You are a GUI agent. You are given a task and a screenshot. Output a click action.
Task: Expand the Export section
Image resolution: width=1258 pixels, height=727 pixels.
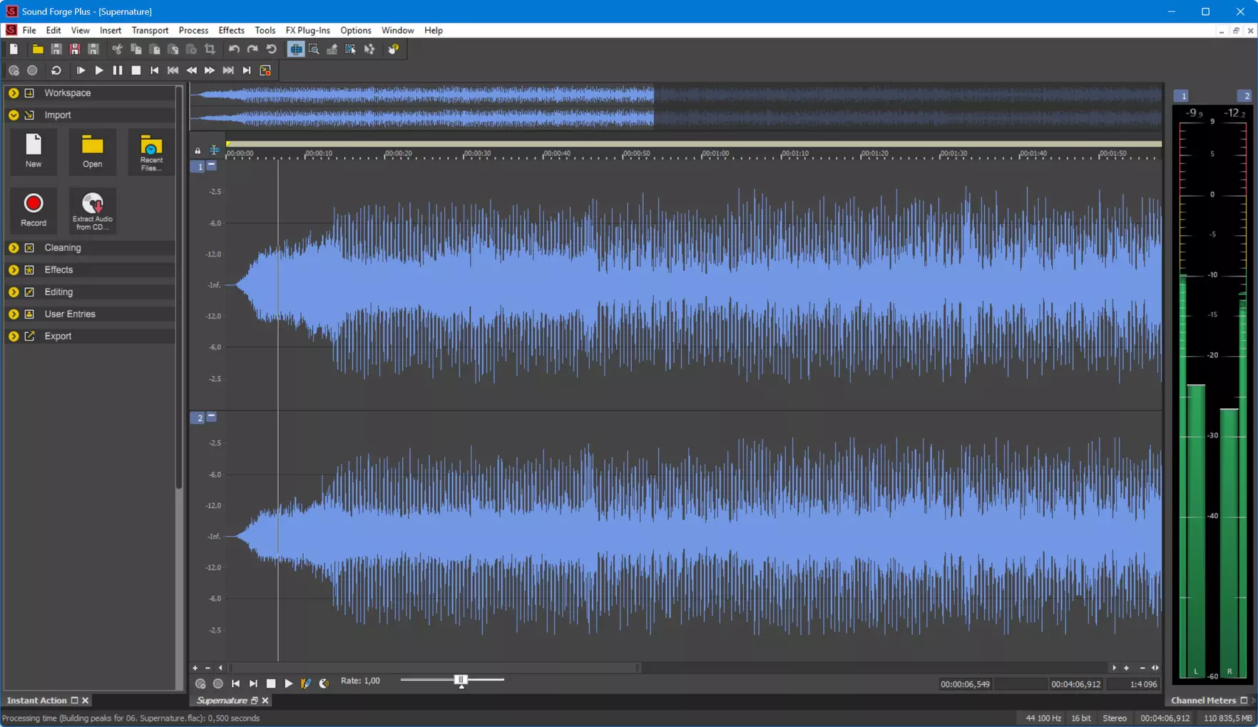pyautogui.click(x=14, y=336)
